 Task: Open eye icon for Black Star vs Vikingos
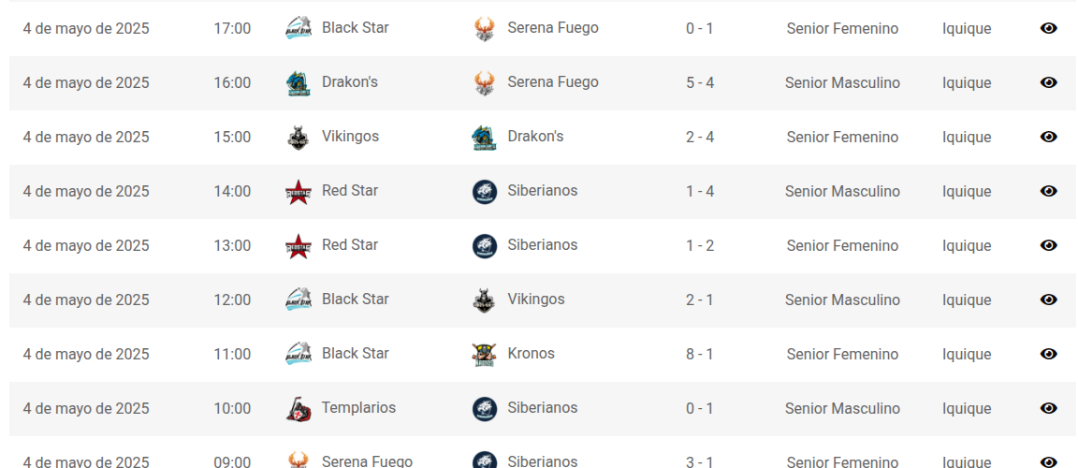1048,300
